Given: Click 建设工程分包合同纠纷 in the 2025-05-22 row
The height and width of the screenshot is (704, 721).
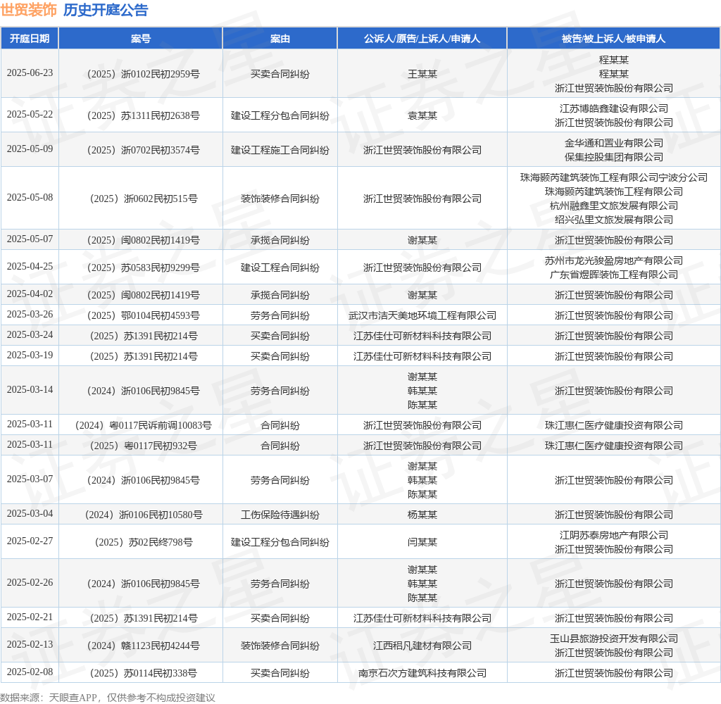Looking at the screenshot, I should [280, 115].
